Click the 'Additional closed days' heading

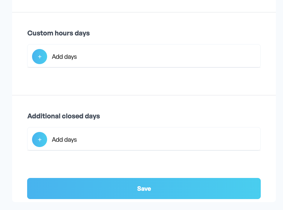[64, 116]
